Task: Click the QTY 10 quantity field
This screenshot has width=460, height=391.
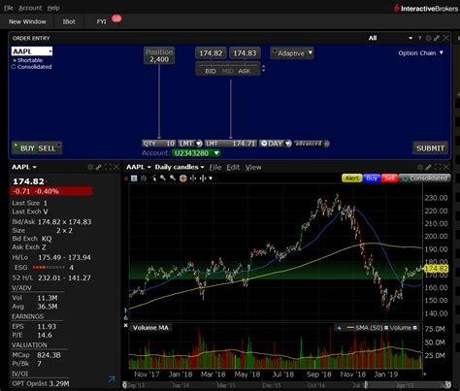Action: coord(159,144)
